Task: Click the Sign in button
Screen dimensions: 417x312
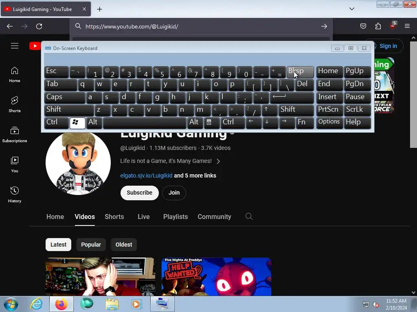Action: click(x=388, y=46)
